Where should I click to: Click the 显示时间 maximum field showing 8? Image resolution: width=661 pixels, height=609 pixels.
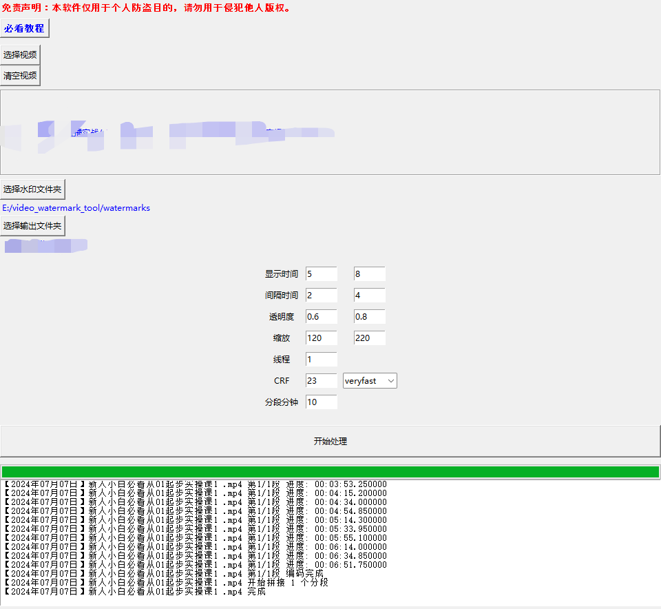(x=369, y=274)
